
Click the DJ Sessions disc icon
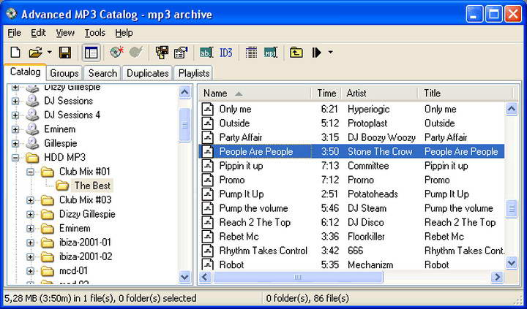(x=32, y=101)
